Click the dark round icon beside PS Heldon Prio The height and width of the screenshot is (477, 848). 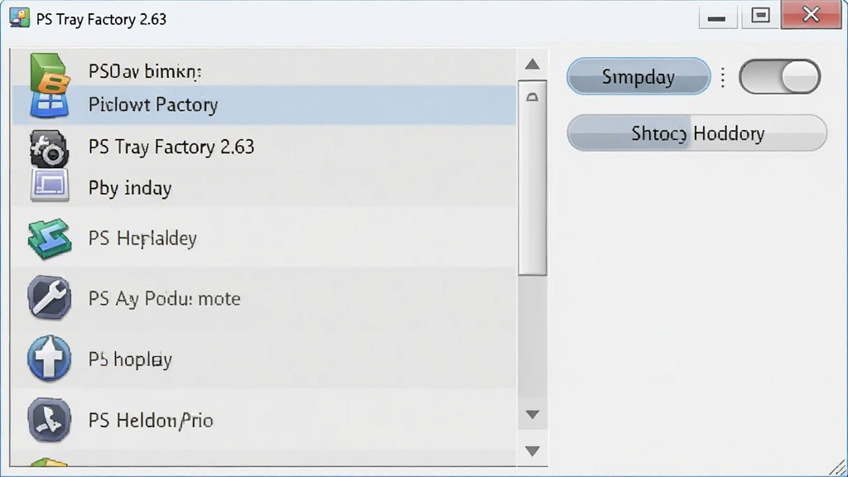49,420
